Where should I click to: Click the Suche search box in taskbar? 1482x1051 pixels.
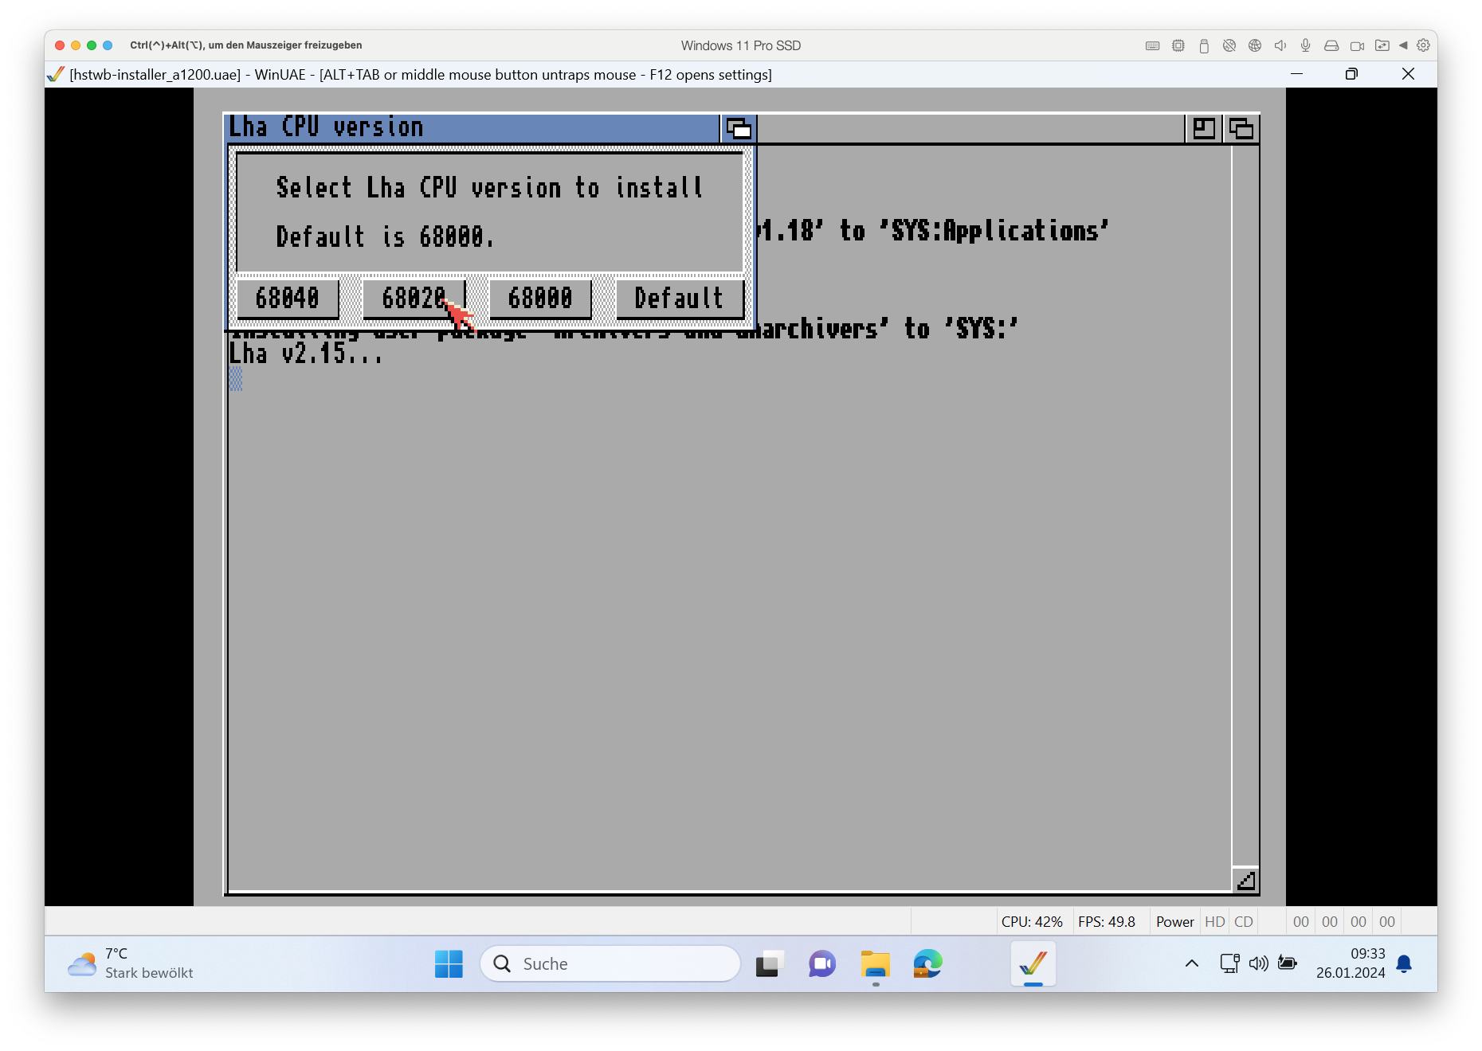click(x=610, y=963)
